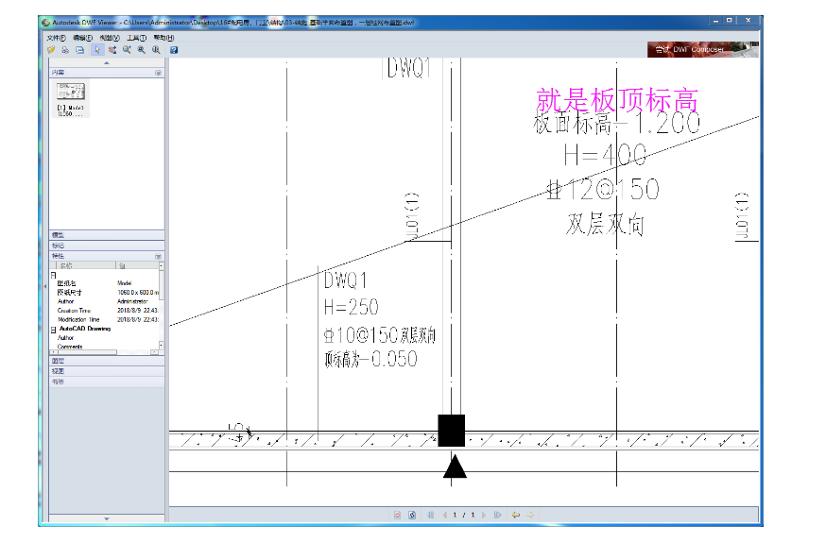Viewport: 826px width, 543px height.
Task: Open the 编辑(E) menu
Action: pos(83,38)
